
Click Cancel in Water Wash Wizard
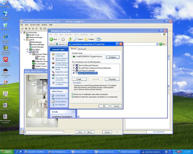tap(107, 132)
